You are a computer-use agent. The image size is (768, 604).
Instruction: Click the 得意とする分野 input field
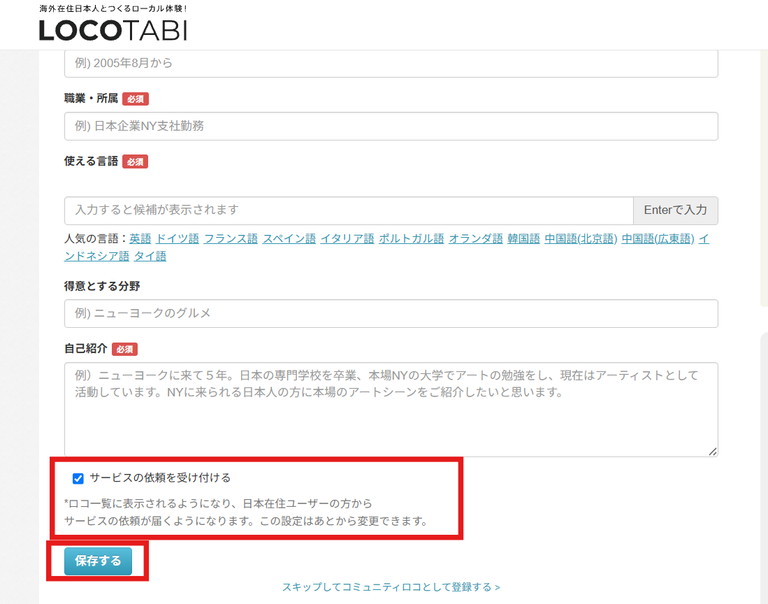pyautogui.click(x=391, y=313)
